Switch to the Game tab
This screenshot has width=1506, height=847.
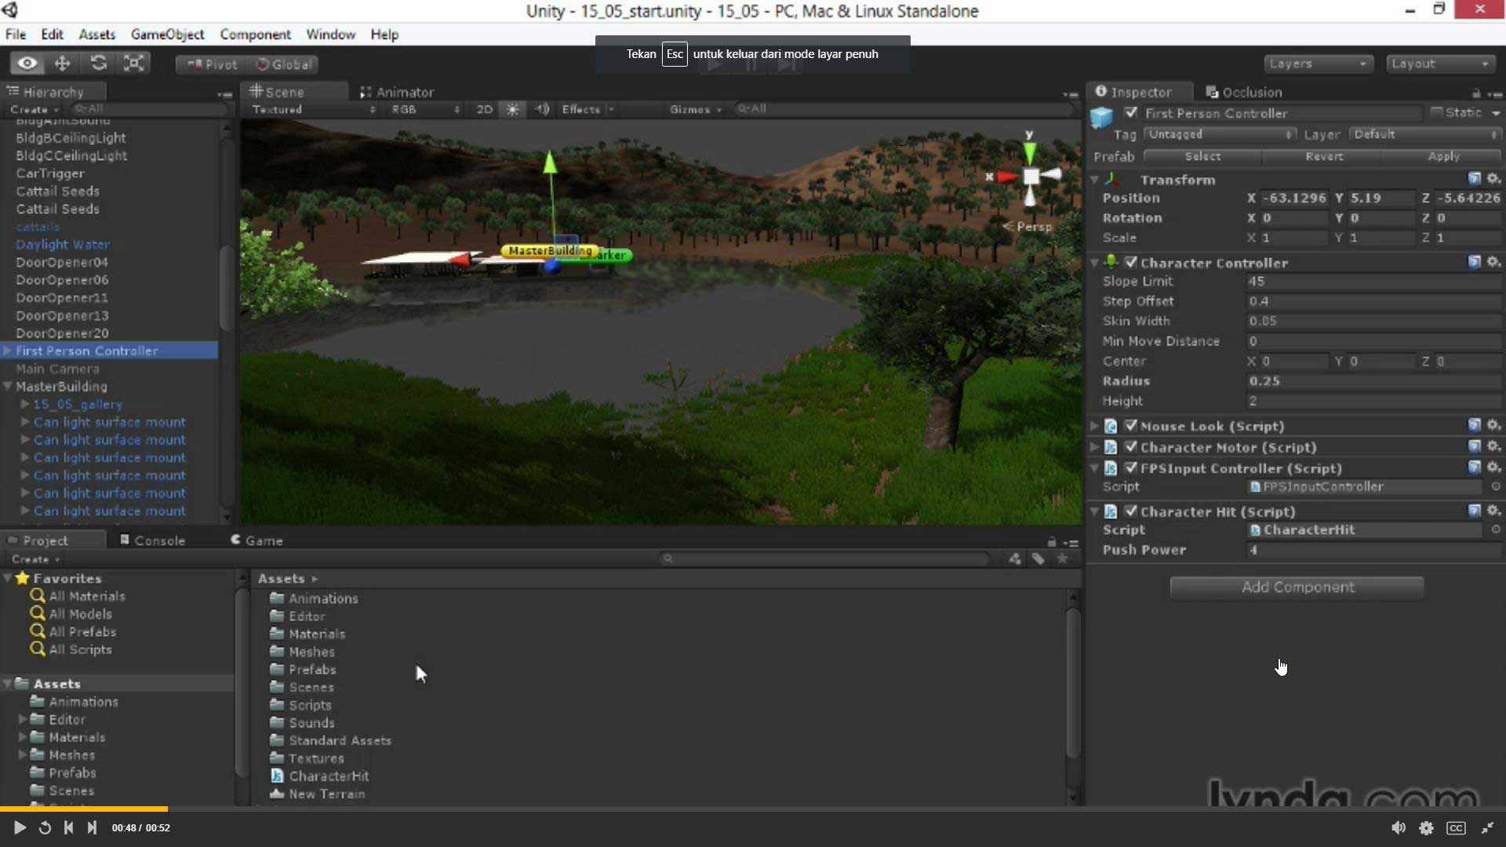[x=256, y=540]
